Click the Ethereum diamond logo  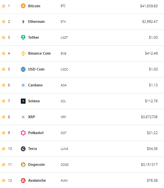tap(23, 22)
